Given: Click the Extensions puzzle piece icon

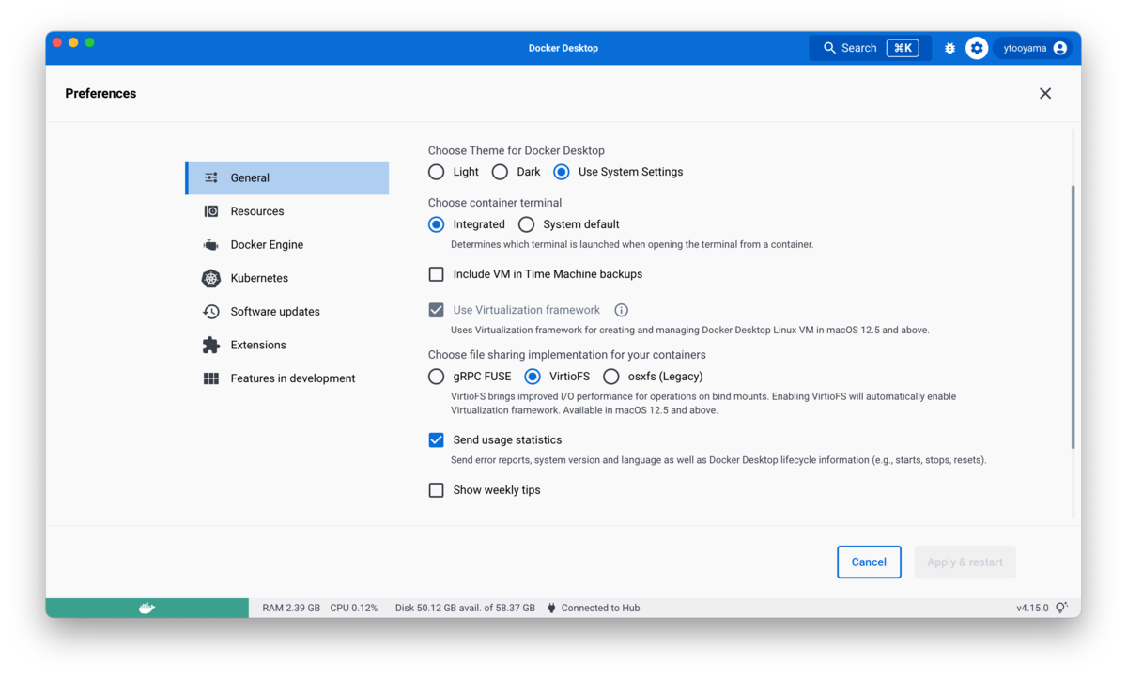Looking at the screenshot, I should coord(211,345).
